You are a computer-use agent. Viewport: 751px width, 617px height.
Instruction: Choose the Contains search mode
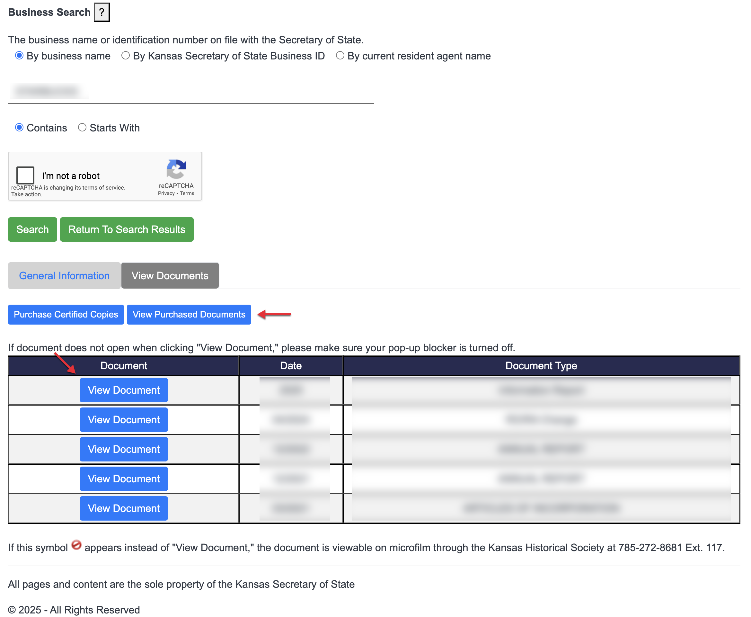(x=20, y=128)
